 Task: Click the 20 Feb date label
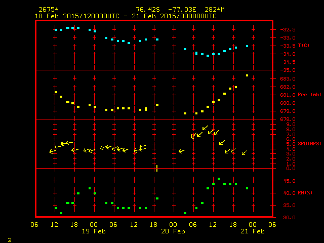coord(173,231)
